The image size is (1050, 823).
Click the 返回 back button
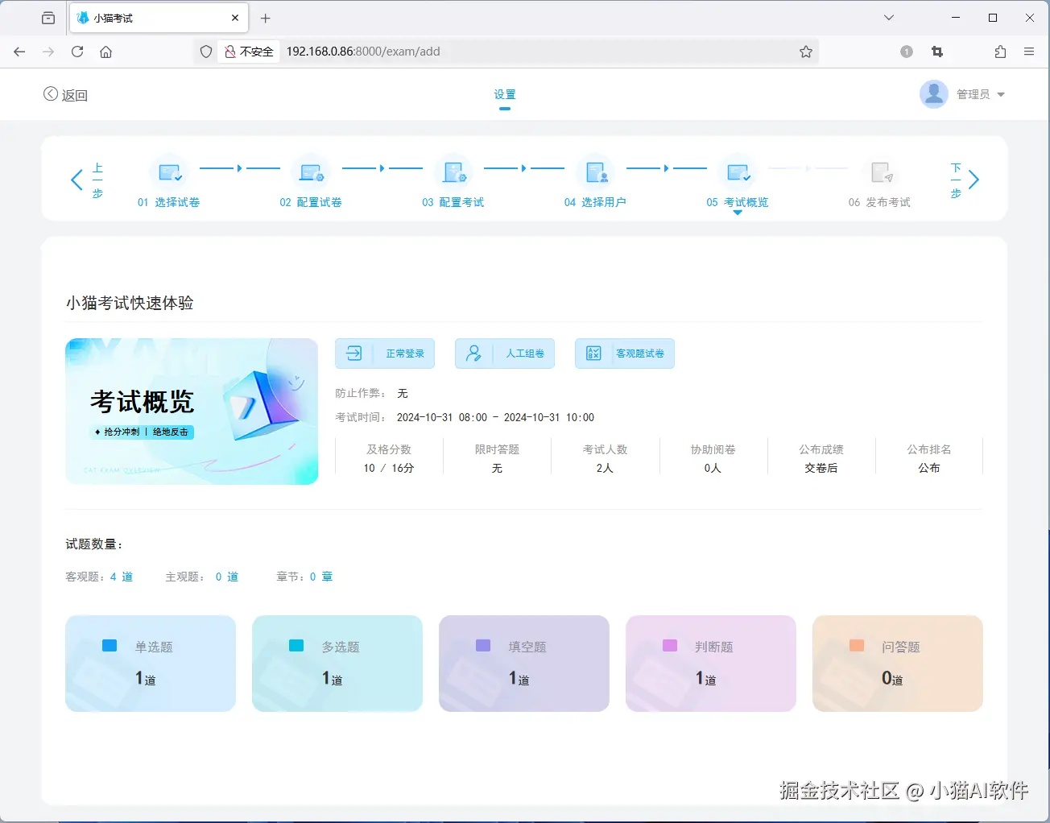[65, 94]
